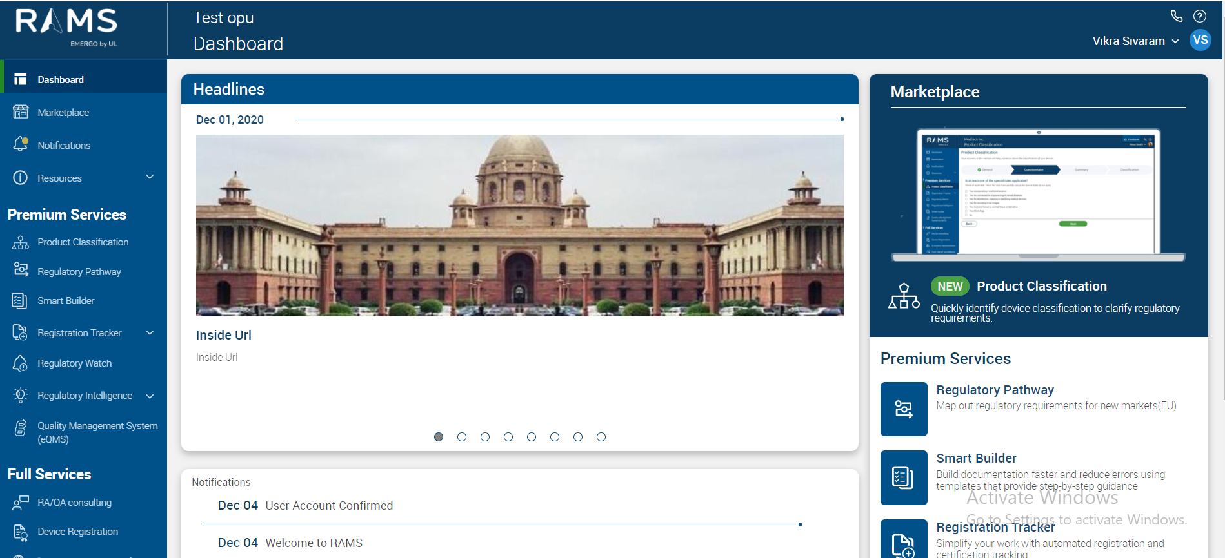Click the Resources info icon
The height and width of the screenshot is (558, 1225).
(21, 178)
